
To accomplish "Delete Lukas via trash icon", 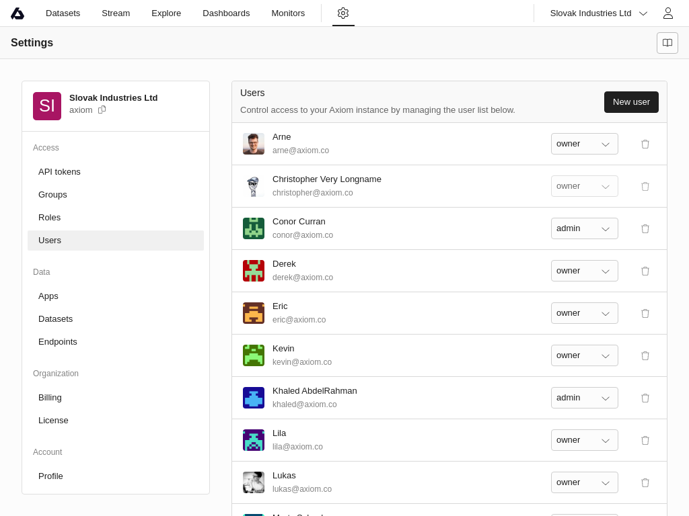I will (x=645, y=482).
